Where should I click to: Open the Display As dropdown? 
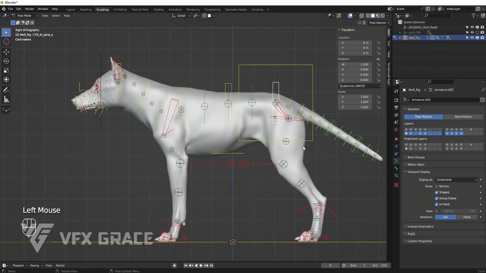tap(456, 180)
